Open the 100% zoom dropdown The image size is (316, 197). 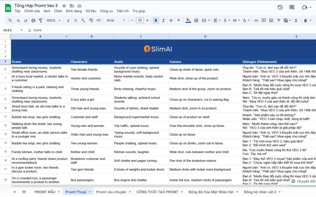53,20
